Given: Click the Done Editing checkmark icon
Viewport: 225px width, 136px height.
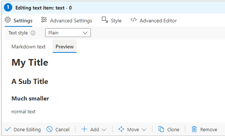Looking at the screenshot, I should point(8,129).
